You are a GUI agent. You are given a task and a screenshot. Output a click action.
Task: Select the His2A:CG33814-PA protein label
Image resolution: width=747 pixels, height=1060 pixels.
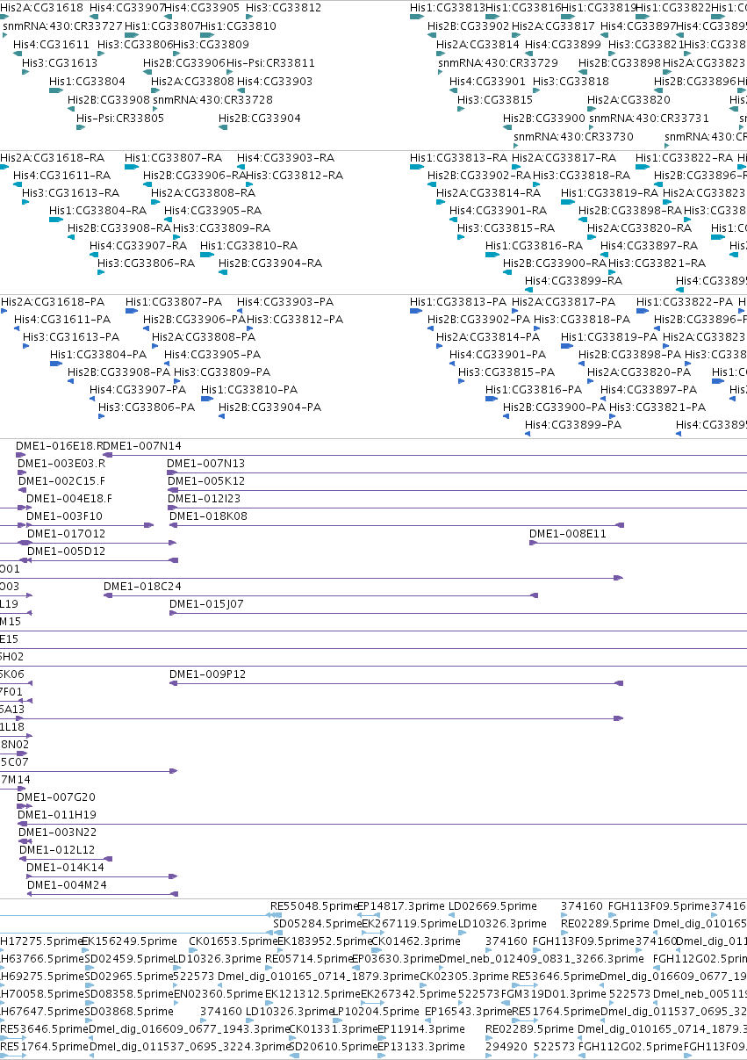pos(489,337)
